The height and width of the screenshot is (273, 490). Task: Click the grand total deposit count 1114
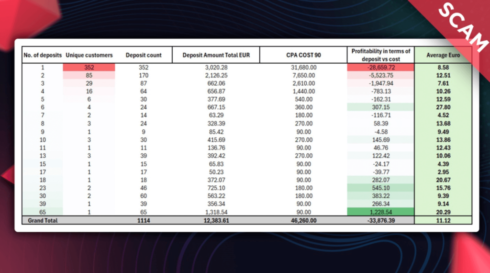point(144,220)
